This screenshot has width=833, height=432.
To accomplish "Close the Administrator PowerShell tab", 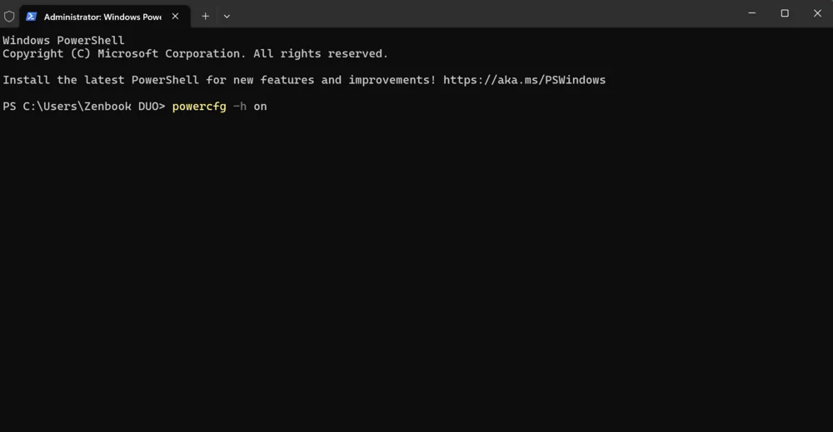I will (x=175, y=17).
